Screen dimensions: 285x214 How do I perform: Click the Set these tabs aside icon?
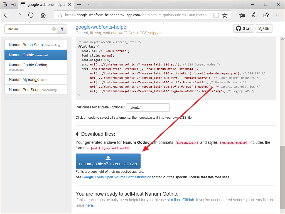pyautogui.click(x=14, y=4)
